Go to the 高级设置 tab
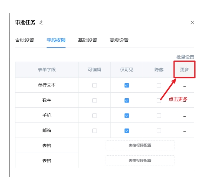 pos(119,40)
